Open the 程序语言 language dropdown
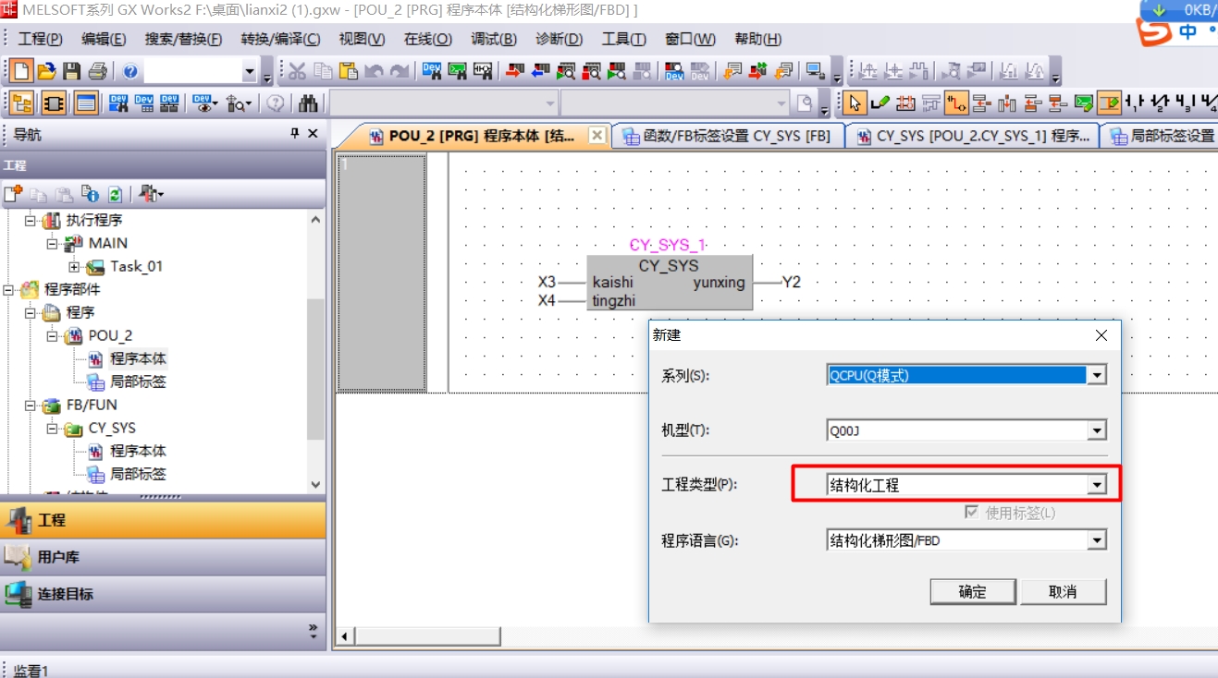 point(1096,540)
